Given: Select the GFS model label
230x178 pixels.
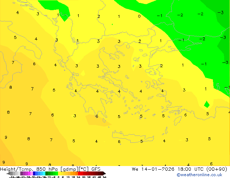Looking at the screenshot, I should pyautogui.click(x=96, y=169).
